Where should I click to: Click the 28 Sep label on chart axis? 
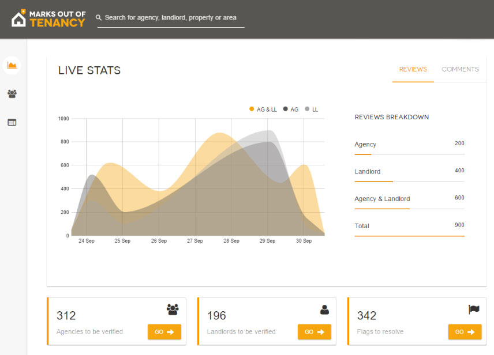231,241
